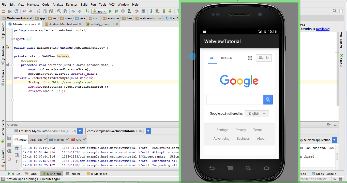
Task: Open SDK Manager toolbar icon
Action: [164, 11]
